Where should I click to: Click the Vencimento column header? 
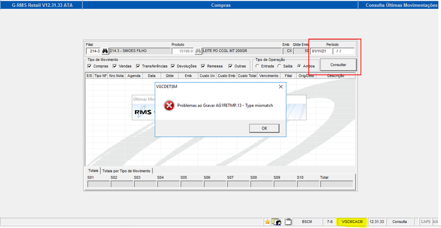[x=269, y=76]
